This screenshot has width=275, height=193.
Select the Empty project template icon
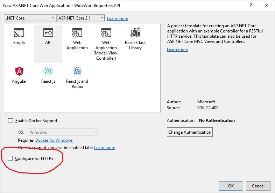(19, 33)
